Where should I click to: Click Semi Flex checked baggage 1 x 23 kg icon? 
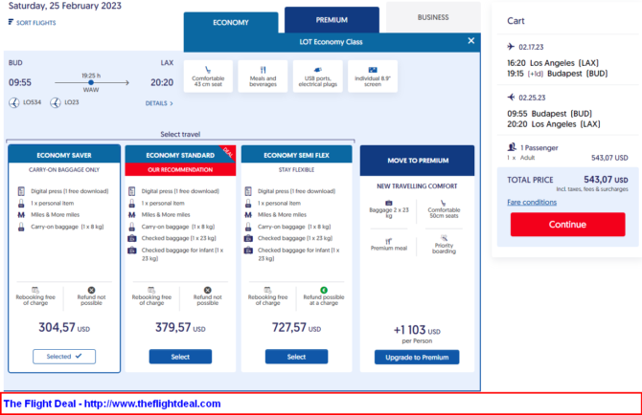click(x=248, y=238)
